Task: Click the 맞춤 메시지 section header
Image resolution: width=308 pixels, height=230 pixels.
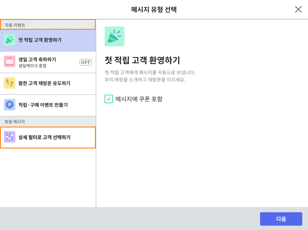Action: click(x=48, y=121)
